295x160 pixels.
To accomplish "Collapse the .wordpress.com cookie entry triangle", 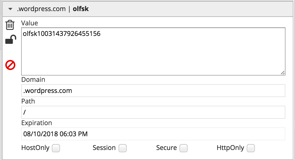I will coord(10,9).
